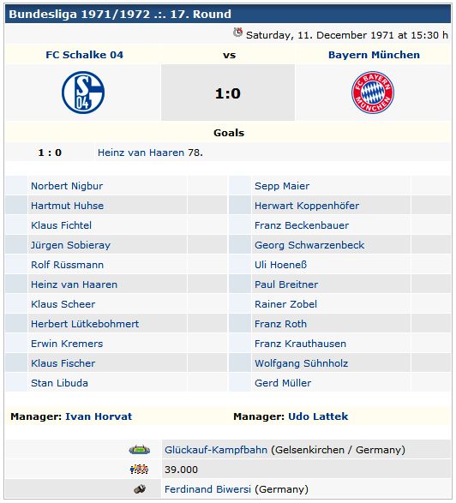Open Sepp Maier player profile
Viewport: 456px width, 503px height.
[x=282, y=186]
